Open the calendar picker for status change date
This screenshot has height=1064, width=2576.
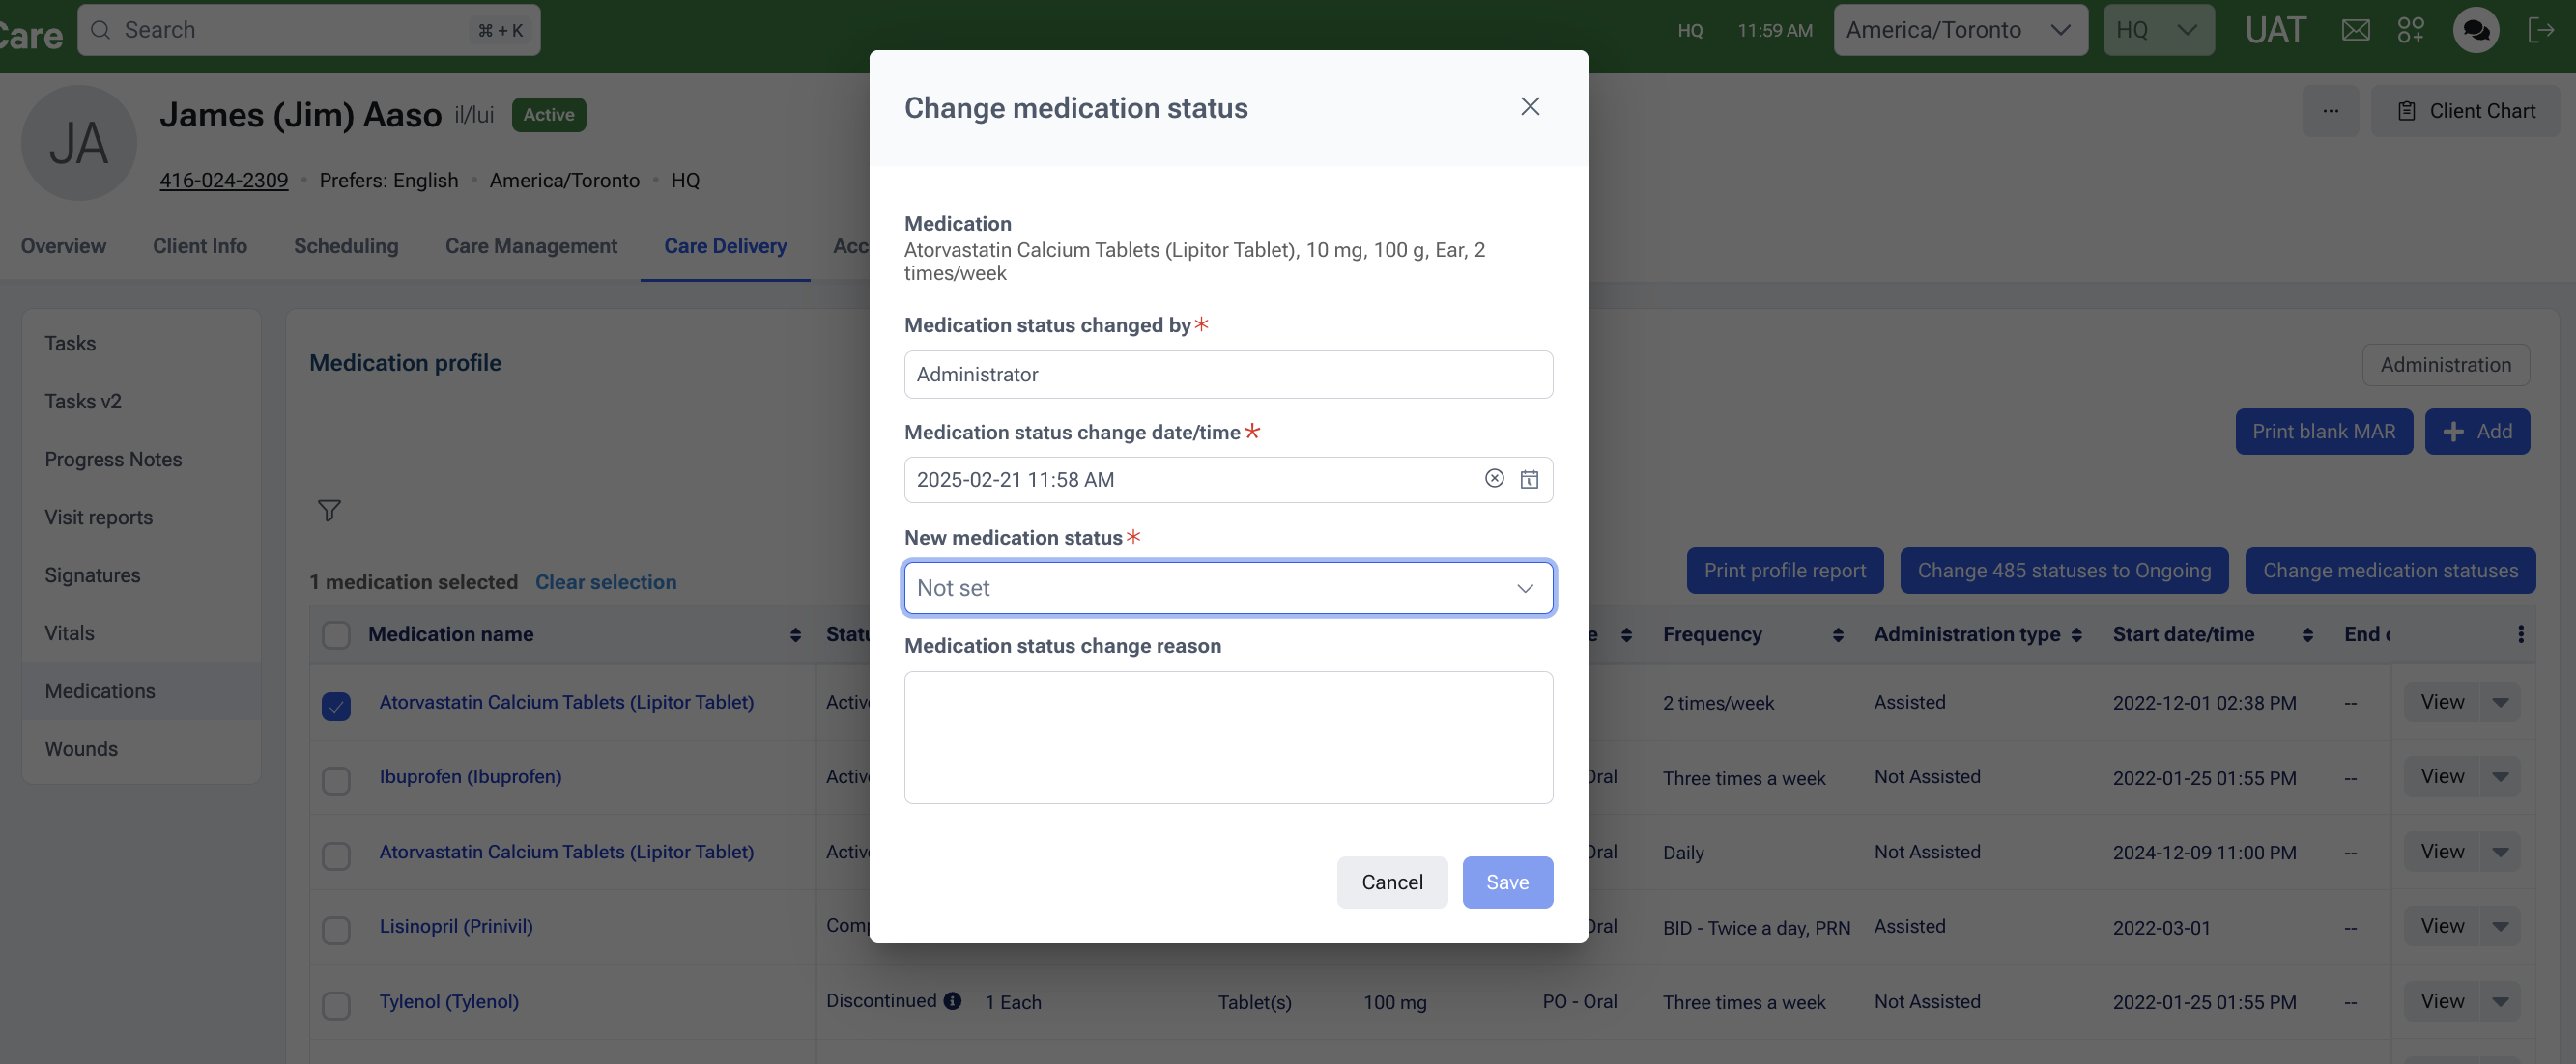(x=1529, y=480)
